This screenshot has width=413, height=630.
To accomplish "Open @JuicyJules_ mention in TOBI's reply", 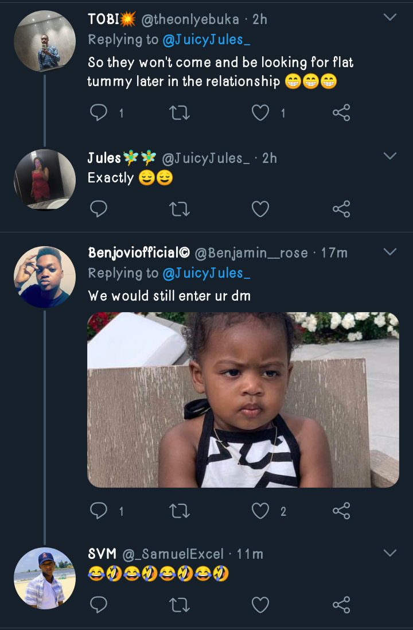I will click(x=206, y=40).
